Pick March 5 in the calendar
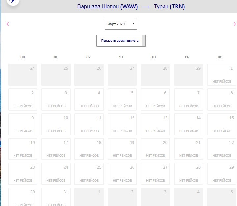Image resolution: width=237 pixels, height=206 pixels. 122,99
